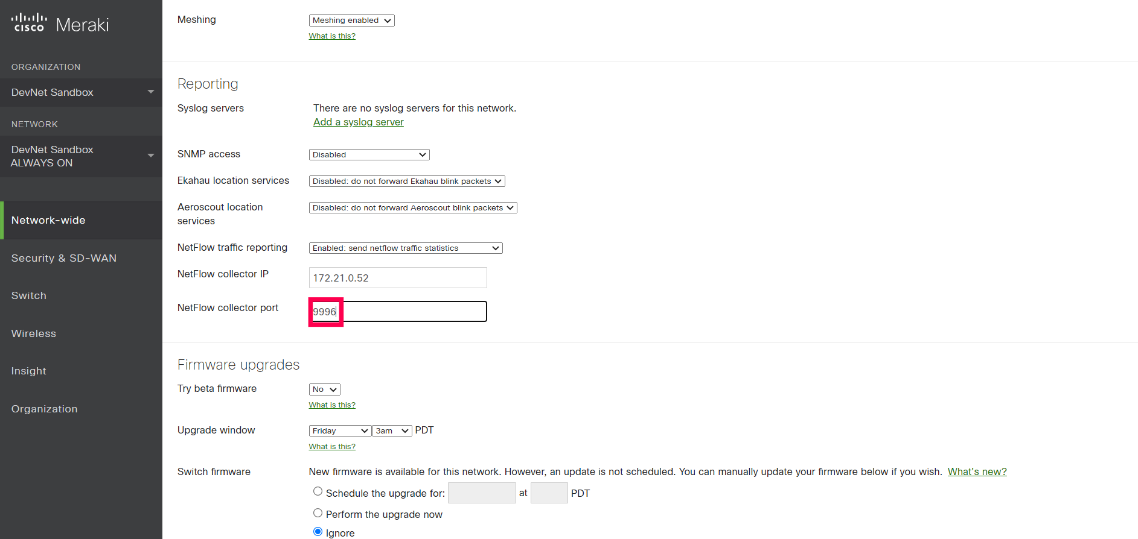Open the Aeroscout location services dropdown

tap(412, 207)
